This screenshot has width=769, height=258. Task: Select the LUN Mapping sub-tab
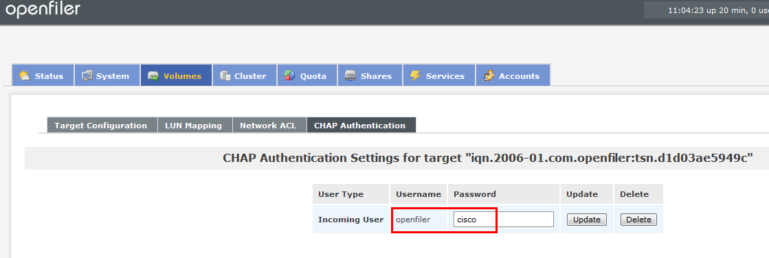195,126
